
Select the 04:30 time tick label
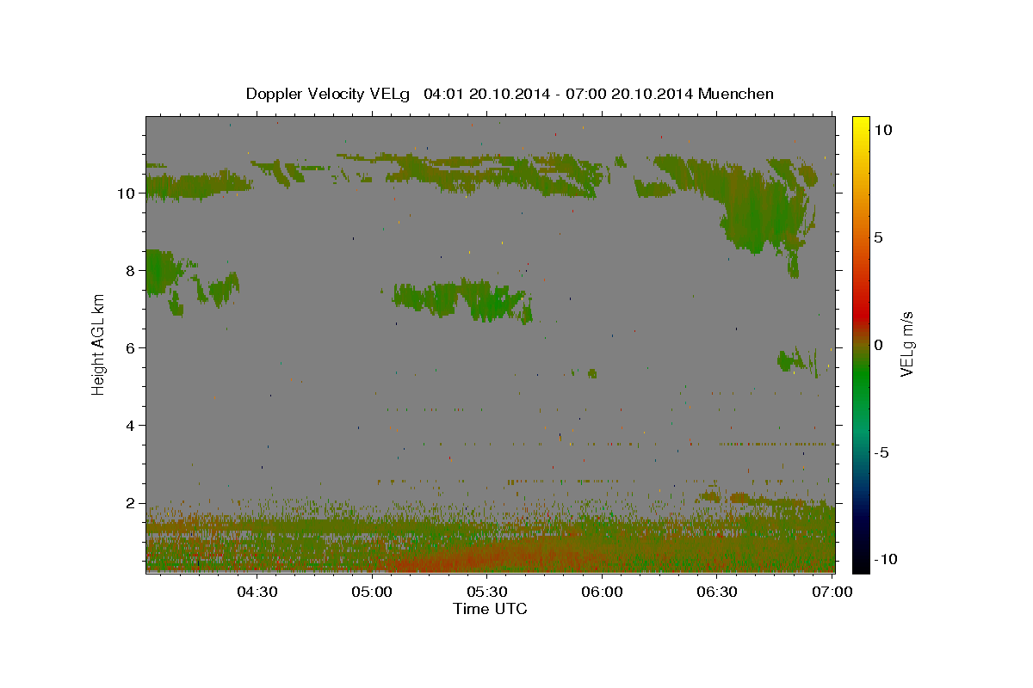257,592
